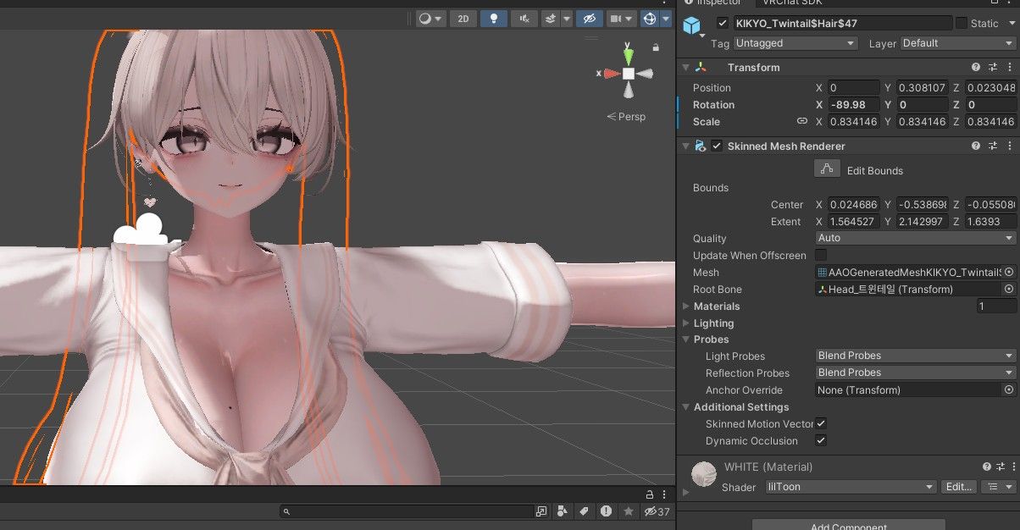Open Skinned Mesh Renderer help icon
1020x530 pixels.
coord(976,146)
